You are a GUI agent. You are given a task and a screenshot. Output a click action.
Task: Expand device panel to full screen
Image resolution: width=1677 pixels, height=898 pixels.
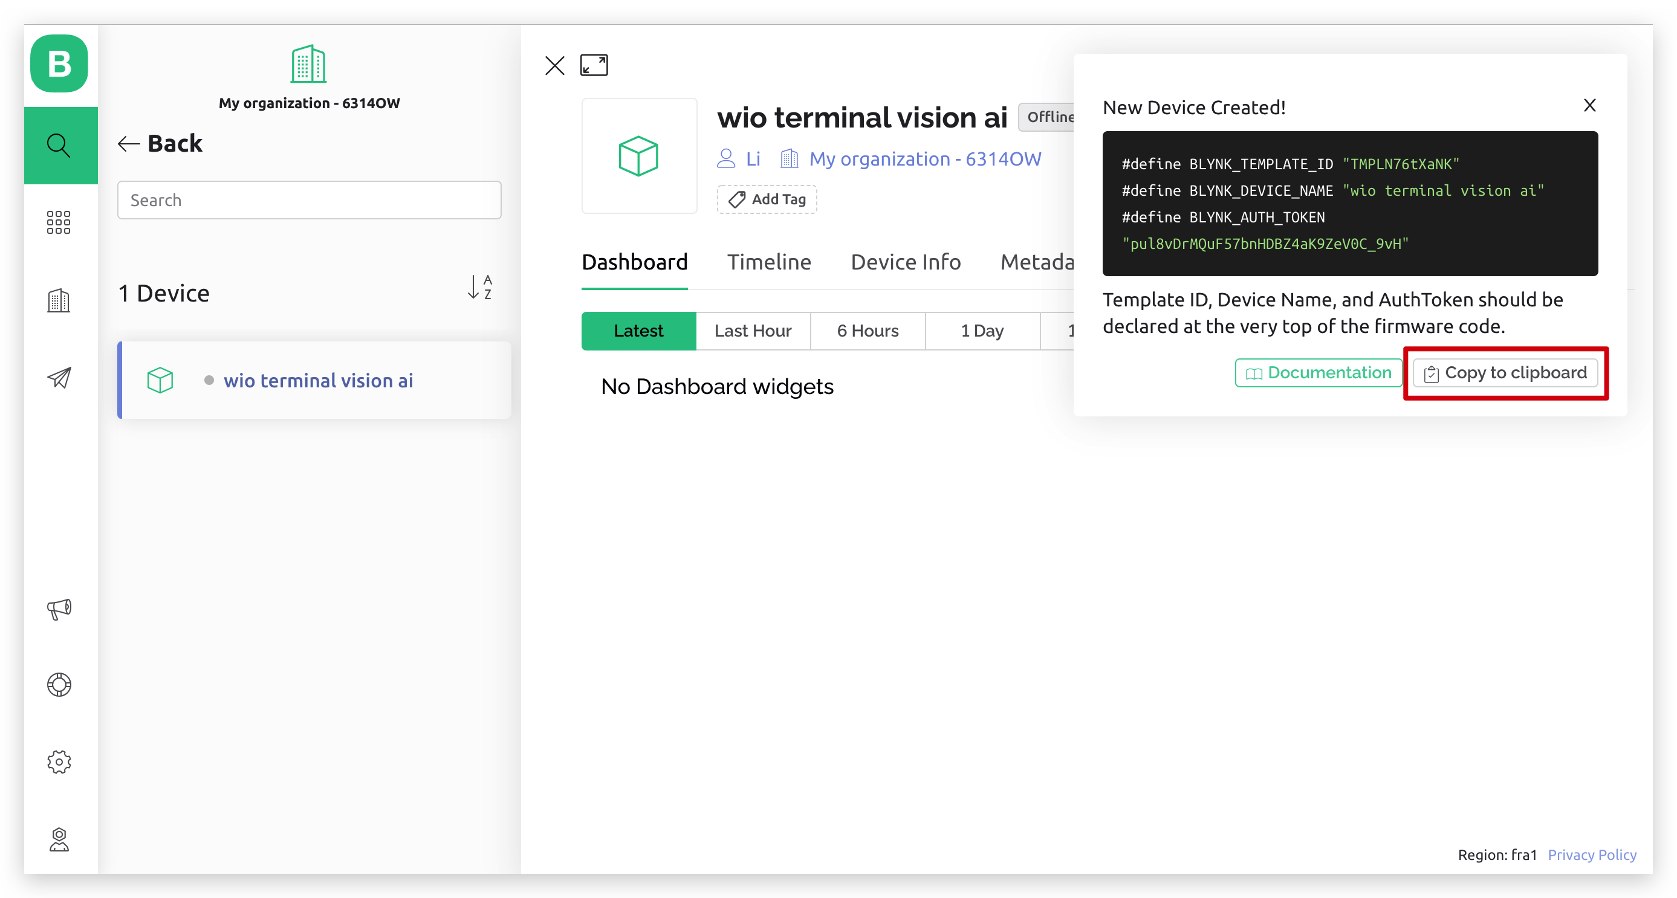(594, 65)
